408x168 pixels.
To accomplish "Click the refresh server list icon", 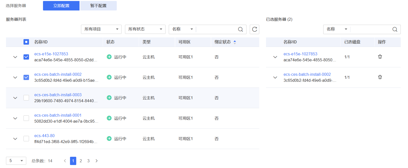I will (254, 29).
